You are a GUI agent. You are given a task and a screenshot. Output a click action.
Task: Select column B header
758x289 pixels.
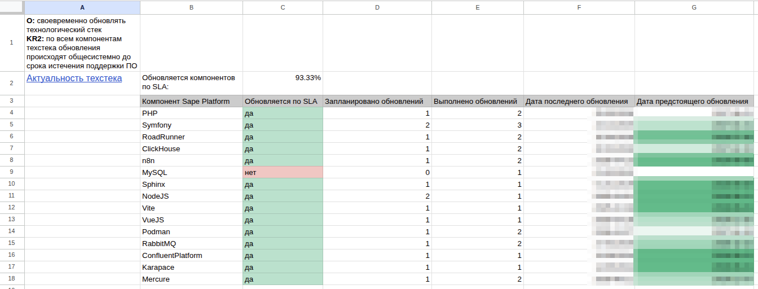coord(191,7)
